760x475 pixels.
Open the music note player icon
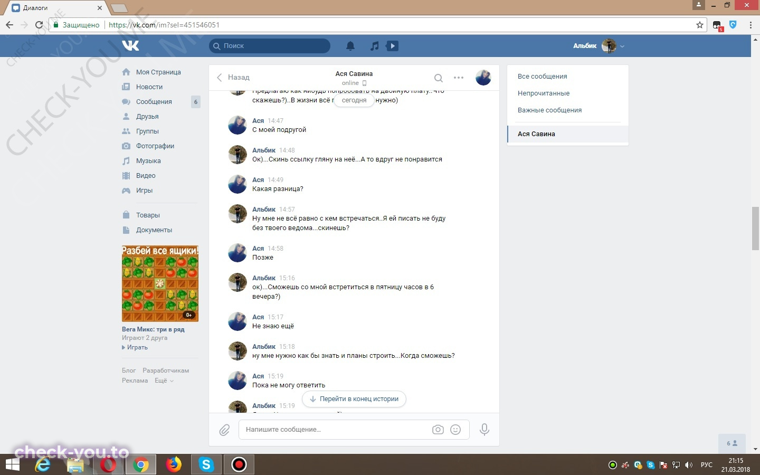click(374, 46)
